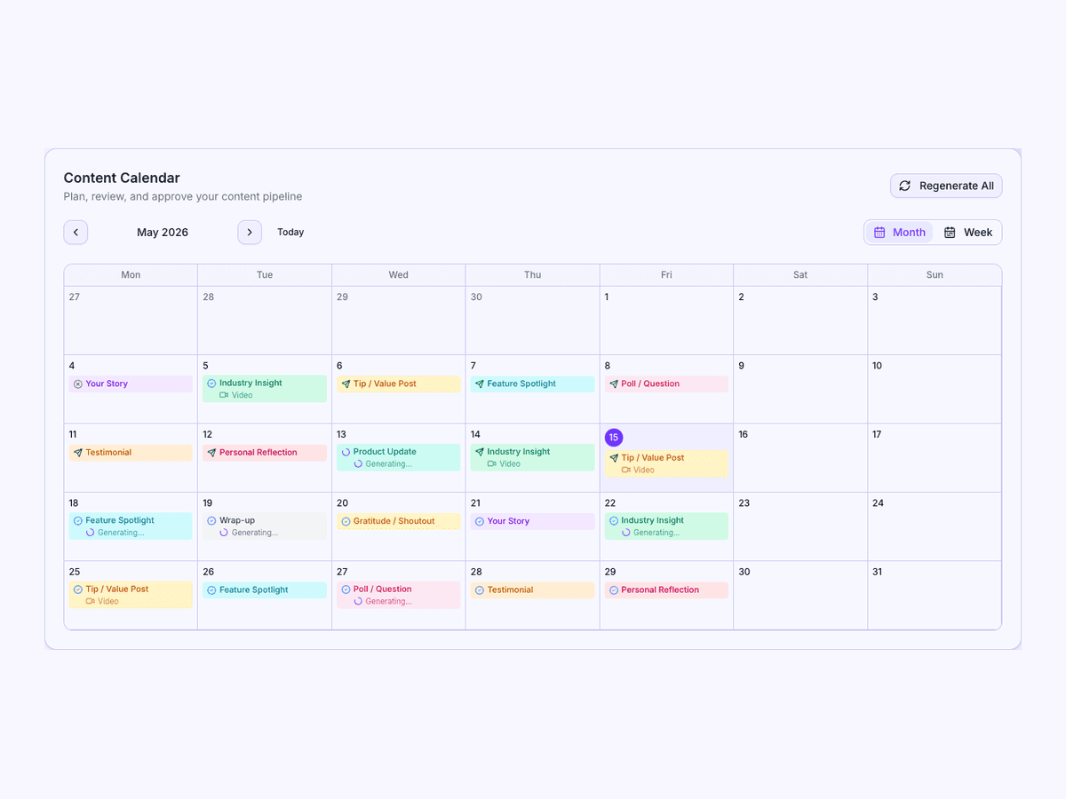The height and width of the screenshot is (799, 1066).
Task: Click the video icon on May 15 event
Action: (x=626, y=470)
